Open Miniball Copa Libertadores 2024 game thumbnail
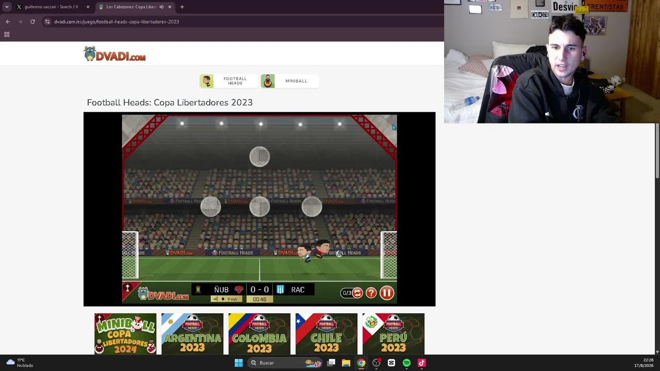 point(125,334)
